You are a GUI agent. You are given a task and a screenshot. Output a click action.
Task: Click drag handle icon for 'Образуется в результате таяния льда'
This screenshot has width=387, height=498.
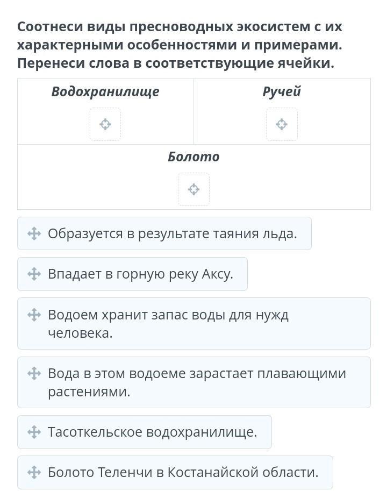[34, 233]
